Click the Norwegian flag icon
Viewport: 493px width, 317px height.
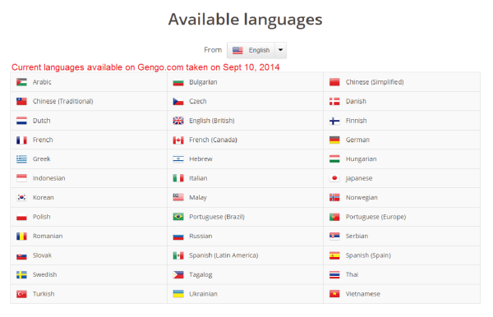pyautogui.click(x=334, y=197)
